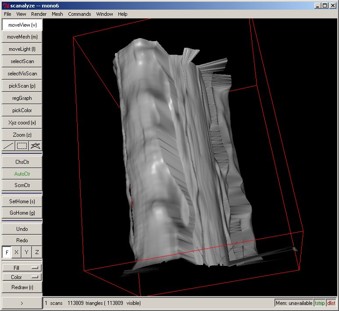The image size is (339, 311).
Task: Click the GoHome (g) button
Action: point(22,213)
